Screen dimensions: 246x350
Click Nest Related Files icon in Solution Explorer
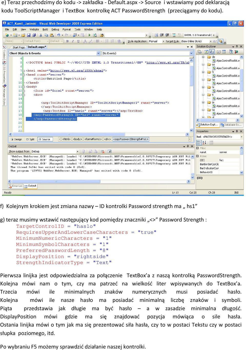coord(212,52)
